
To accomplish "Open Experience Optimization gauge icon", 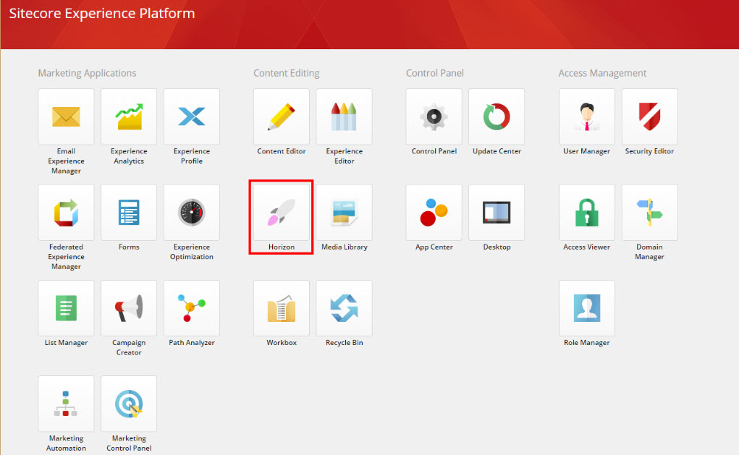I will (192, 212).
